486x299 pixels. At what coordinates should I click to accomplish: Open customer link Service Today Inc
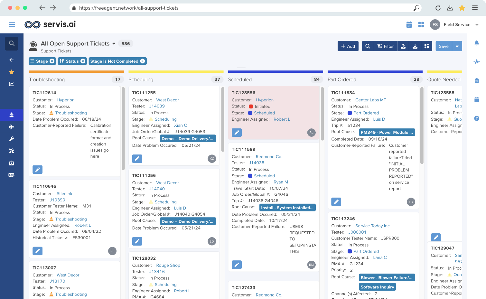click(372, 226)
